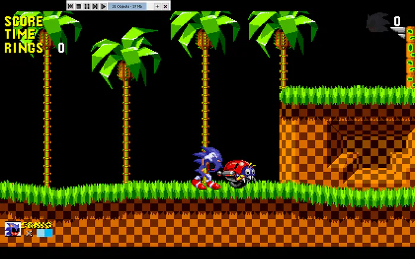Click the light blue lives bar
Image resolution: width=415 pixels, height=259 pixels.
pyautogui.click(x=44, y=233)
